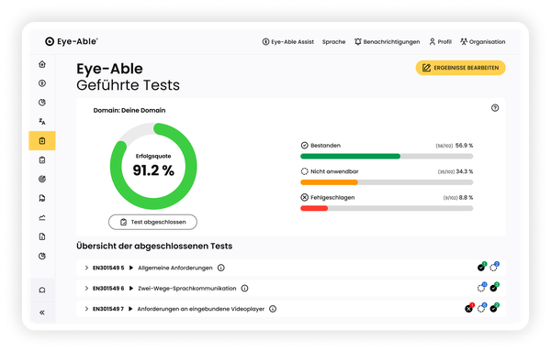Click the triangle before Allgemeine Anforderungen
This screenshot has width=551, height=351.
tap(131, 268)
